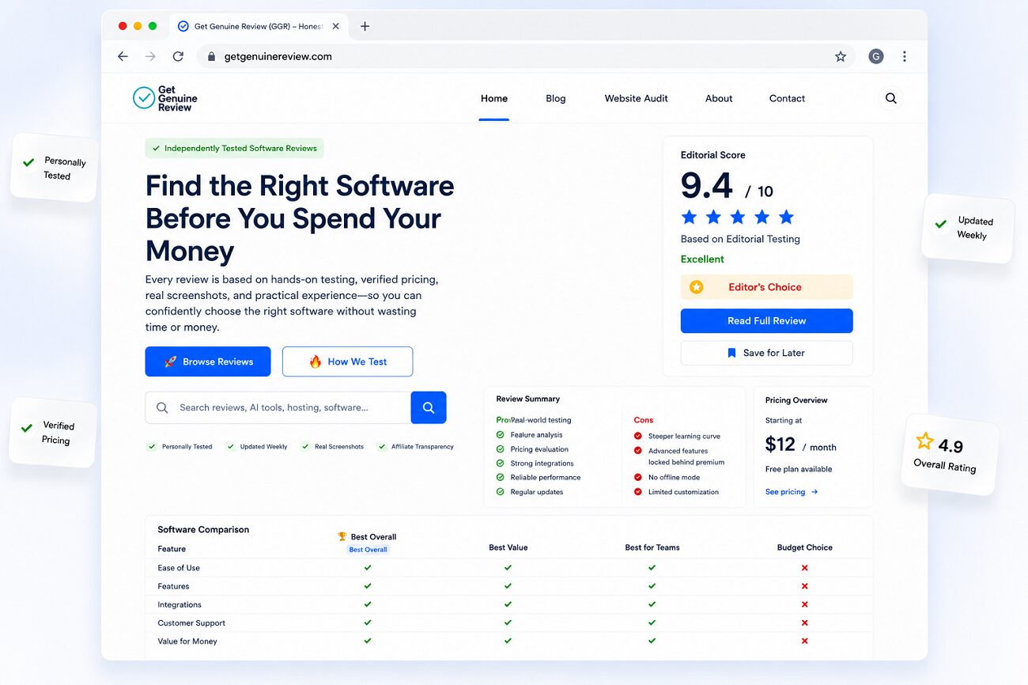Open the About nav item
The width and height of the screenshot is (1028, 685).
pyautogui.click(x=719, y=98)
